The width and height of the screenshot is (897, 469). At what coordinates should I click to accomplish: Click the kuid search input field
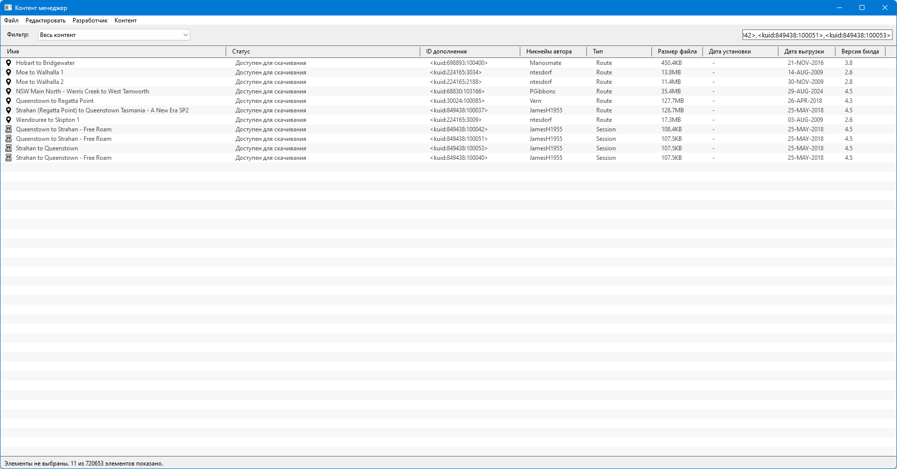tap(817, 35)
